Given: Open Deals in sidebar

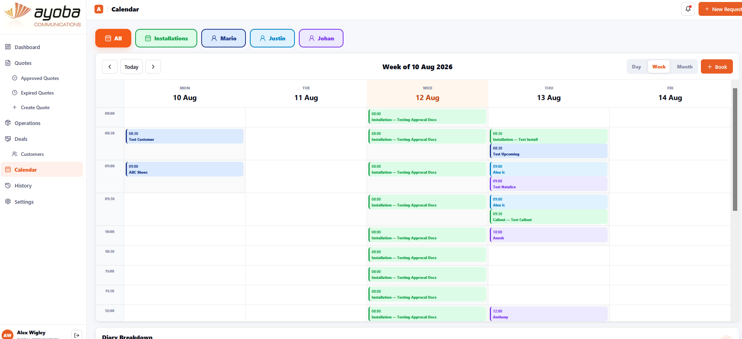Looking at the screenshot, I should pyautogui.click(x=42, y=139).
